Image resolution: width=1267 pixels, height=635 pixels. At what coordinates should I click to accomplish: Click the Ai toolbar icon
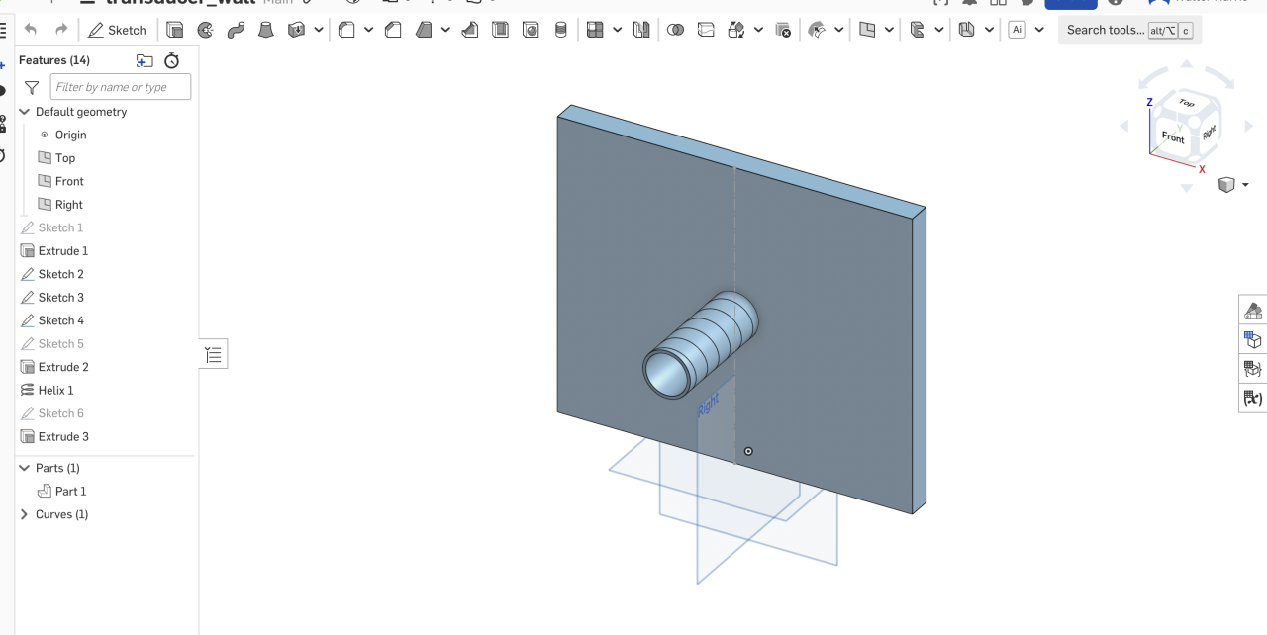1017,30
